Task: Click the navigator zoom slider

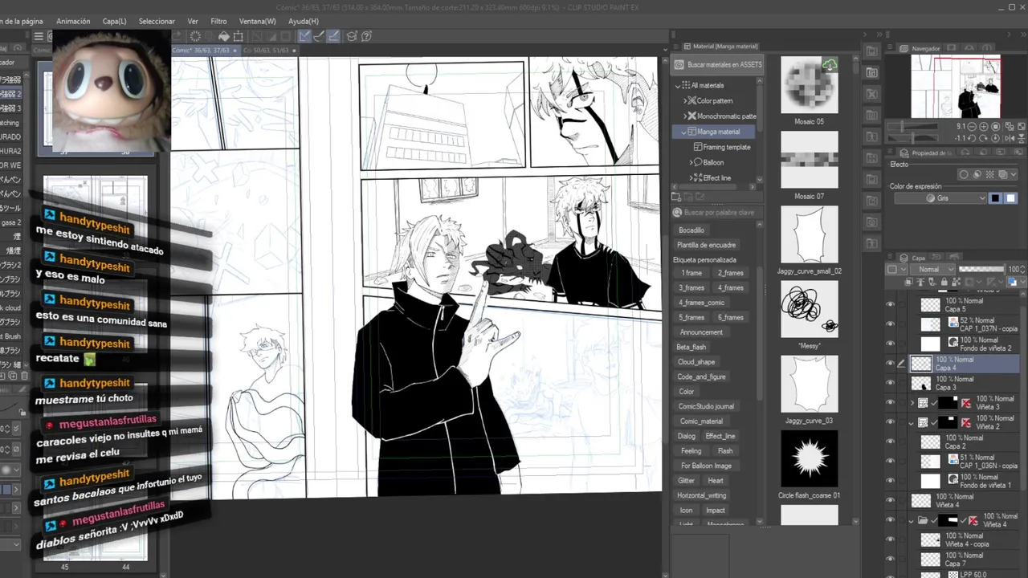Action: [x=912, y=127]
